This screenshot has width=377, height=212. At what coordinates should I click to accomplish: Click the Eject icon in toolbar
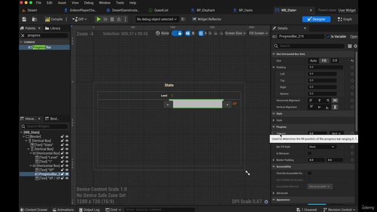pyautogui.click(x=119, y=19)
